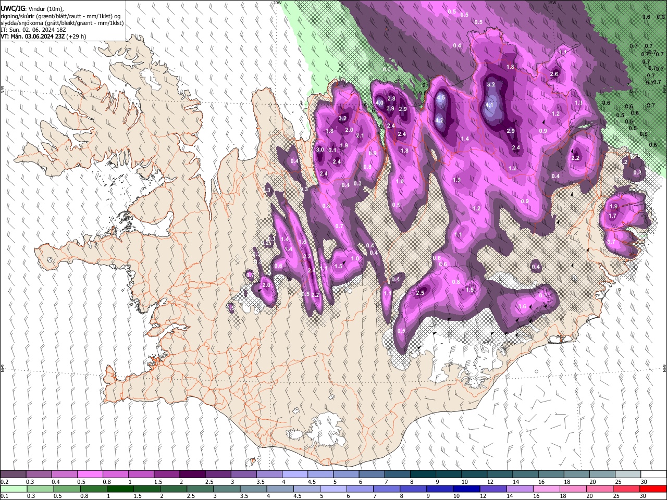Choose the pale green 0.1–0.3 swatch, lower row
Viewport: 667px width, 500px height.
pos(14,489)
